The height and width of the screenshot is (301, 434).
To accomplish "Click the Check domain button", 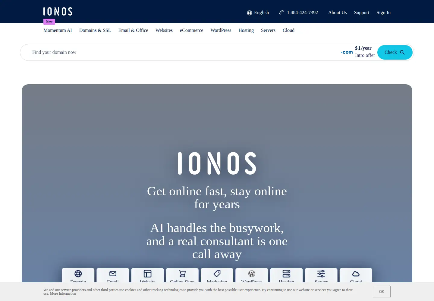I will tap(395, 52).
